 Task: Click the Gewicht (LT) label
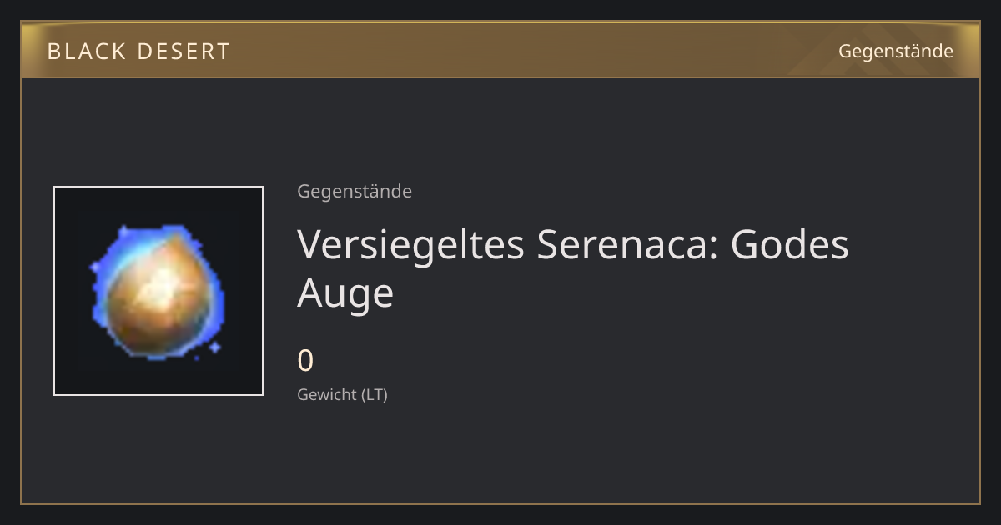click(x=343, y=395)
